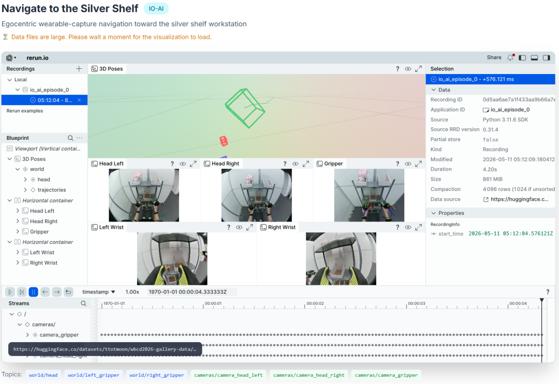Pause playback
The height and width of the screenshot is (384, 559).
click(33, 292)
